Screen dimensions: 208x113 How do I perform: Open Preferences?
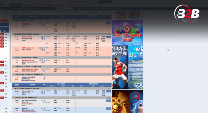coord(106,8)
